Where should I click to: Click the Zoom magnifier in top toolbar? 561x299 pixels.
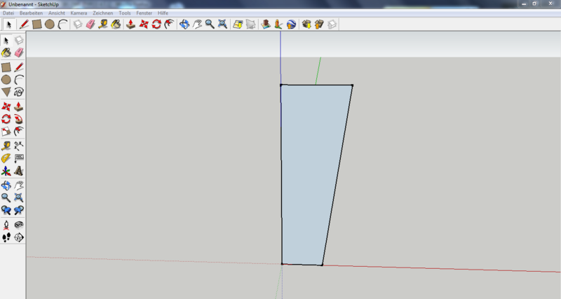(210, 25)
